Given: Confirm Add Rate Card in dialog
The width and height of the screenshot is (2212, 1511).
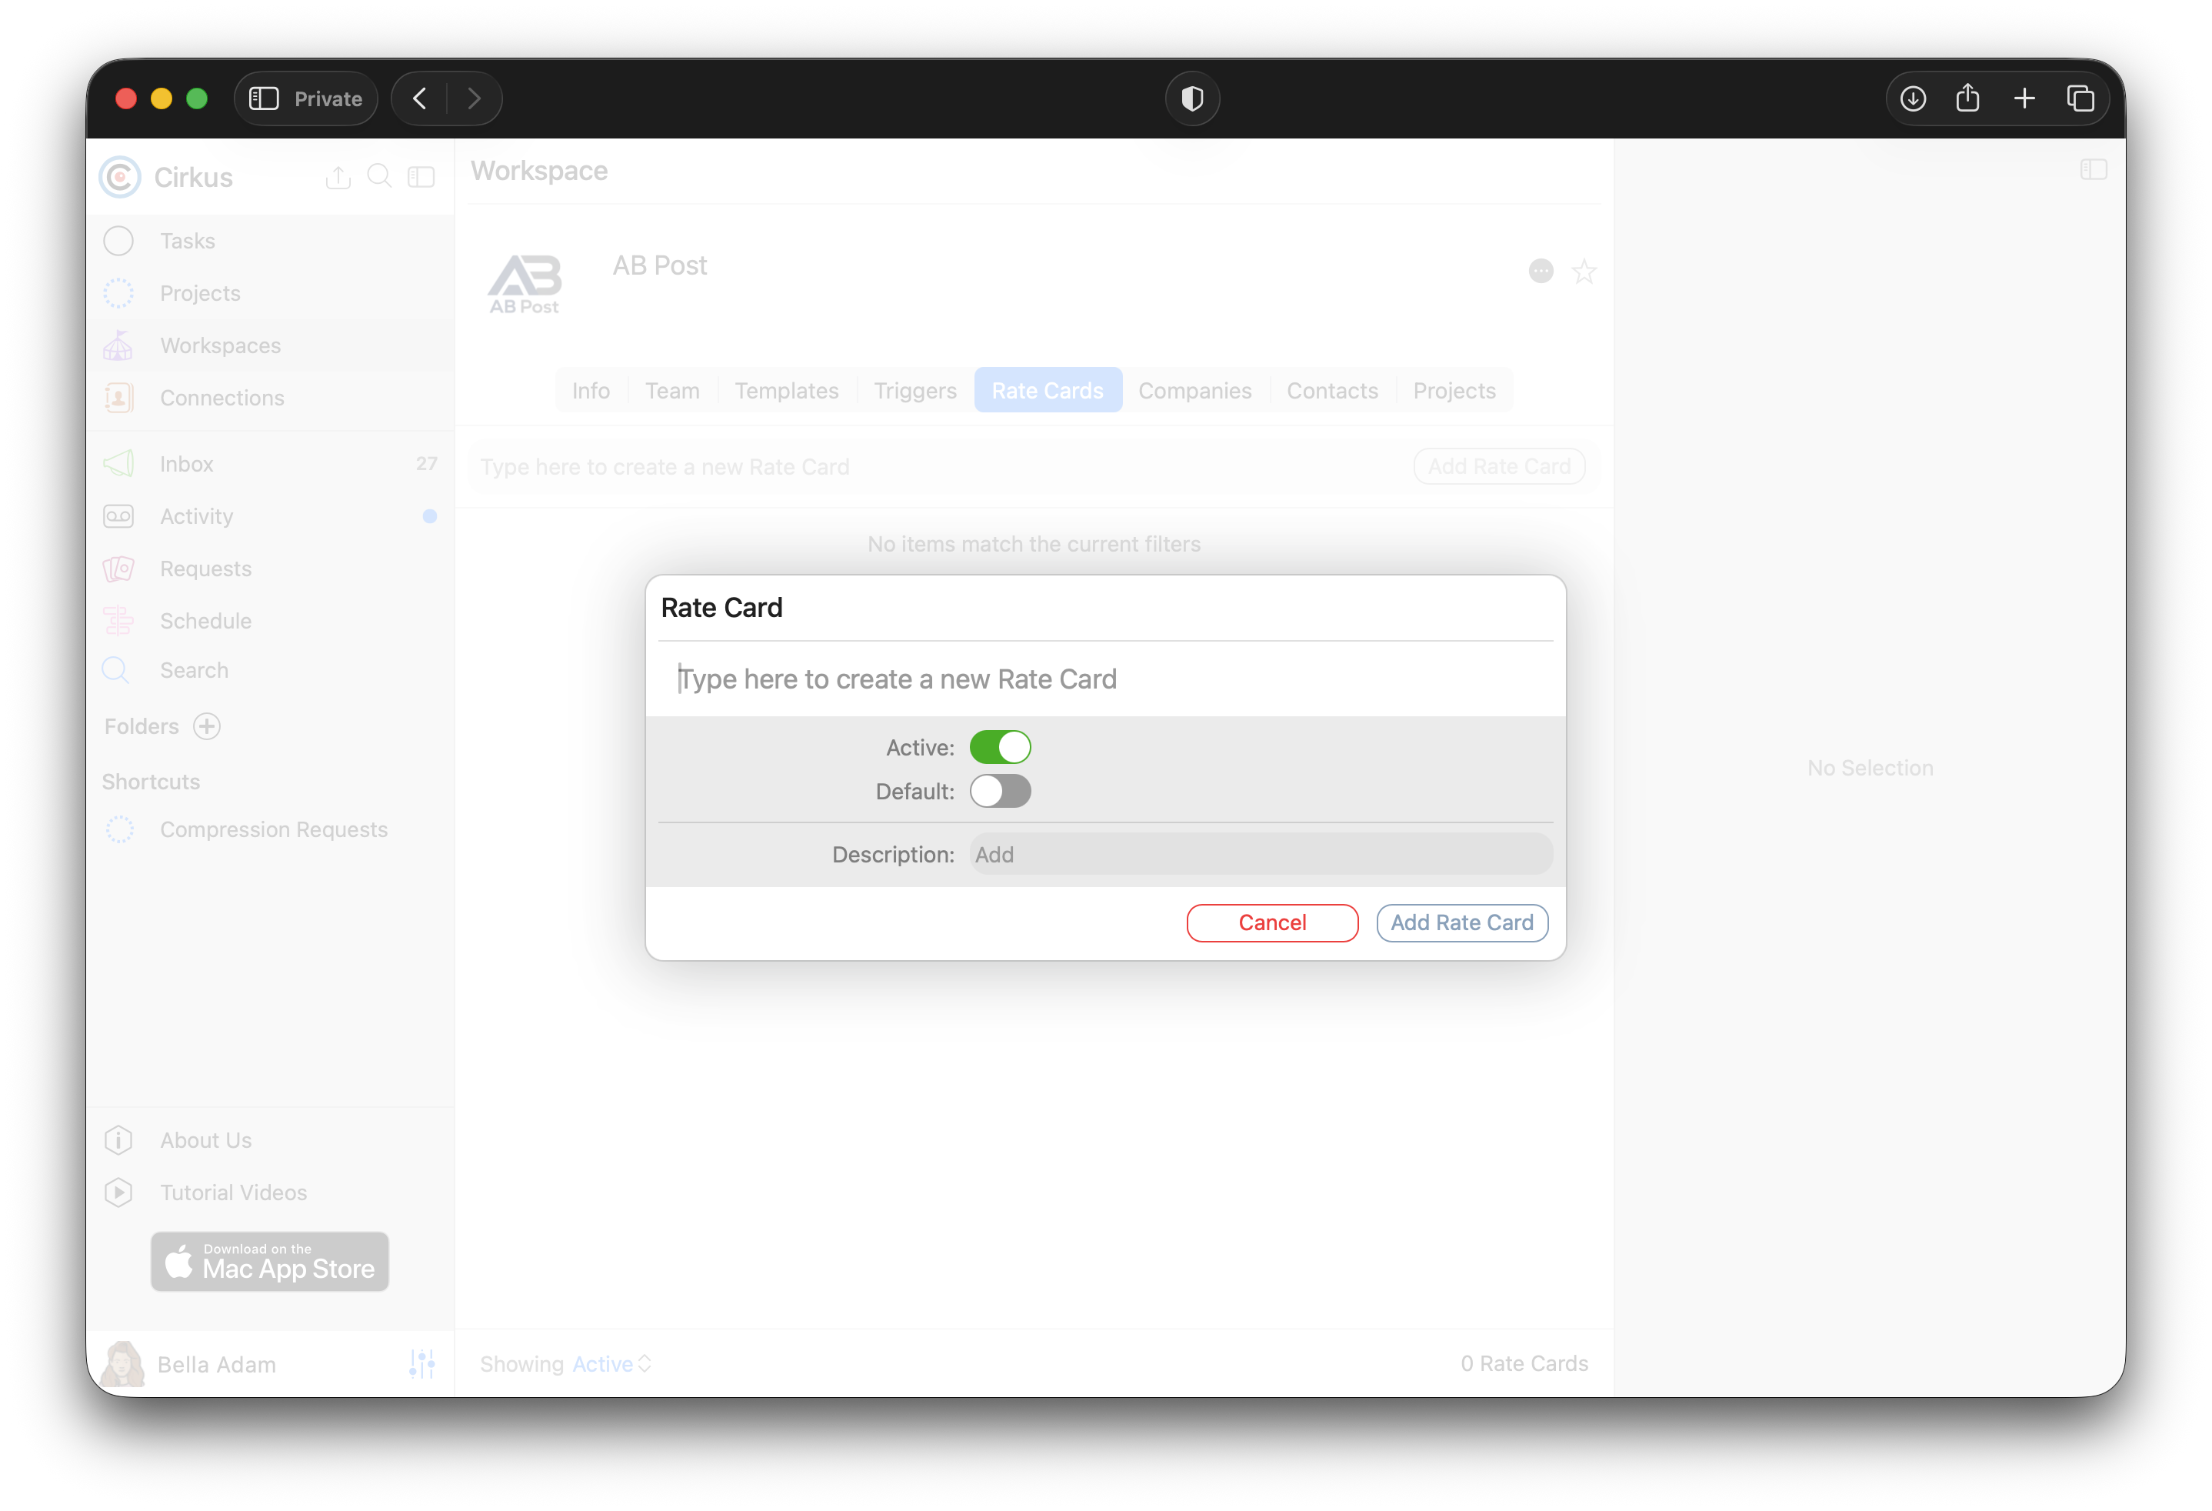Looking at the screenshot, I should pos(1462,922).
